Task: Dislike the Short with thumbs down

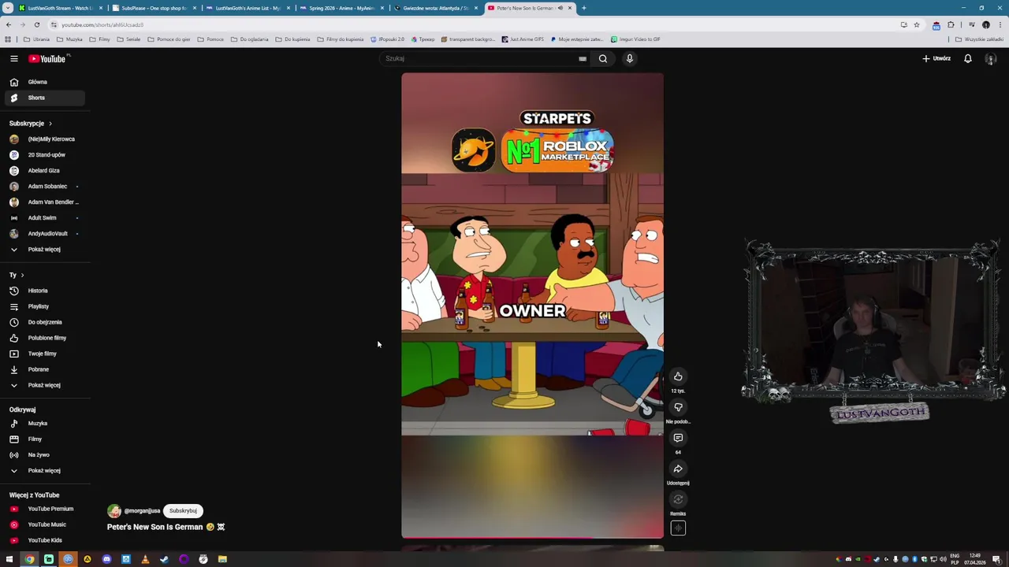Action: (x=678, y=407)
